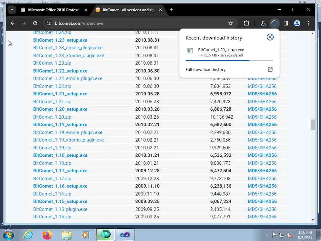Click the BitComet_1.20_setup.exe link in the list

pos(60,109)
